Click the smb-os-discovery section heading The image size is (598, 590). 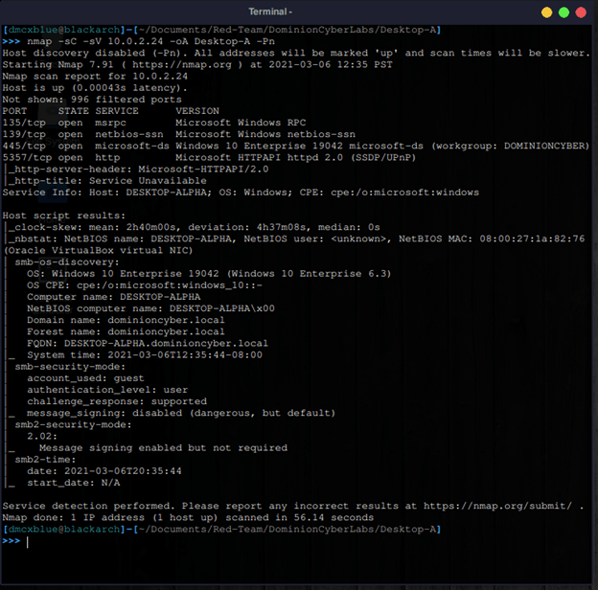point(61,261)
